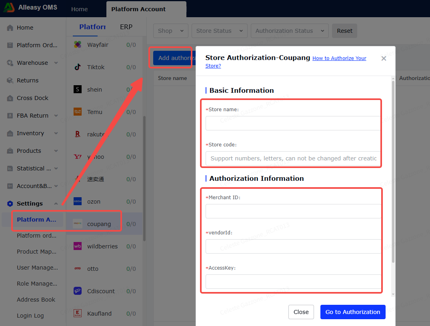Click the Temu platform logo
430x326 pixels.
pos(78,112)
